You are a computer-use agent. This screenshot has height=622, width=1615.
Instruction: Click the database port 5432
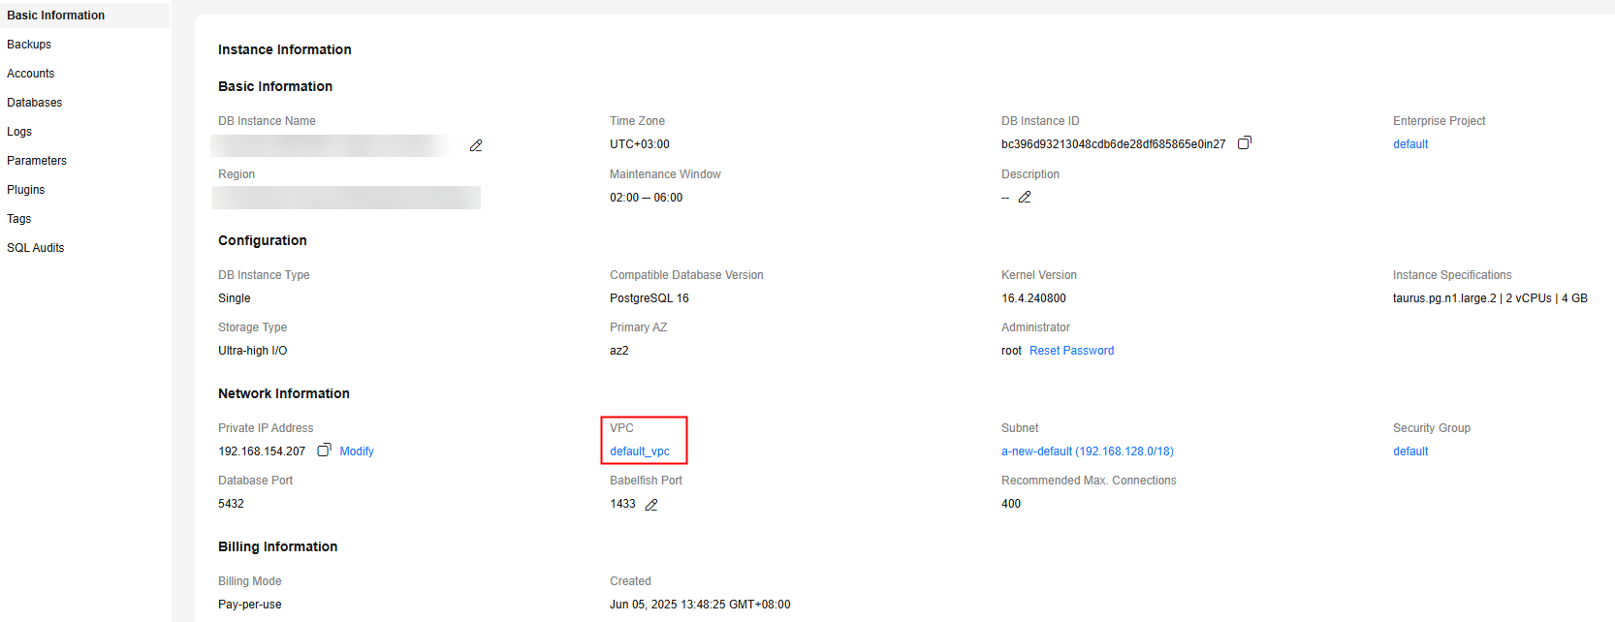(x=232, y=504)
